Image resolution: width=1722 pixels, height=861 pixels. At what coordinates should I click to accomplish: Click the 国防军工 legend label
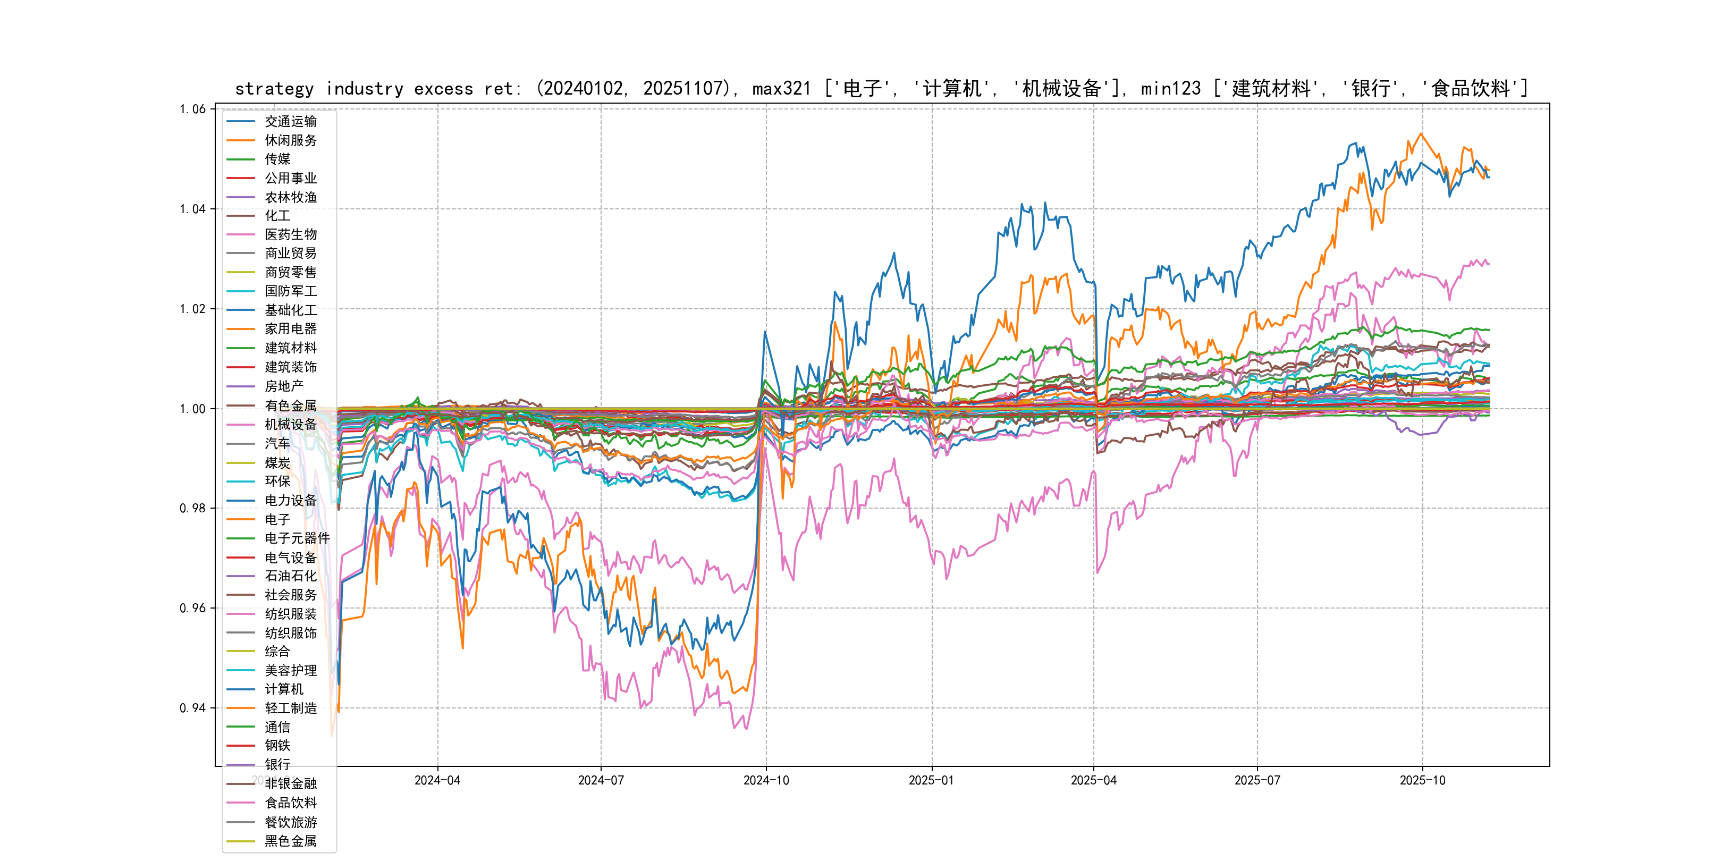click(x=290, y=291)
